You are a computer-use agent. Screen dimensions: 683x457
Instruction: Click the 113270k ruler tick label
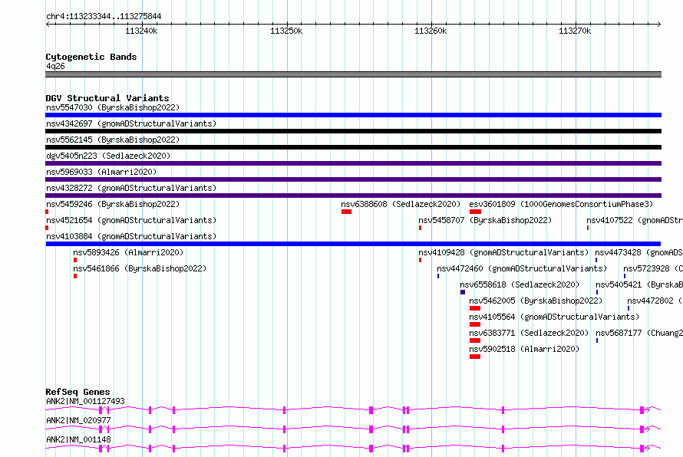[575, 31]
